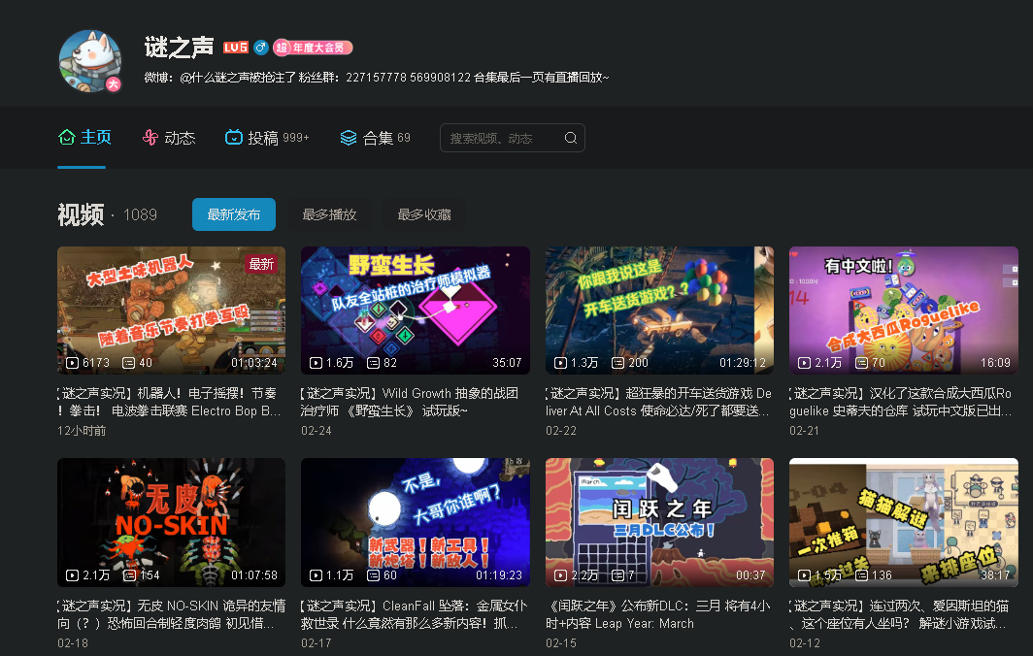Open the 无皮 NO-SKIN video thumbnail
Screen dimensions: 1033x656
171,522
